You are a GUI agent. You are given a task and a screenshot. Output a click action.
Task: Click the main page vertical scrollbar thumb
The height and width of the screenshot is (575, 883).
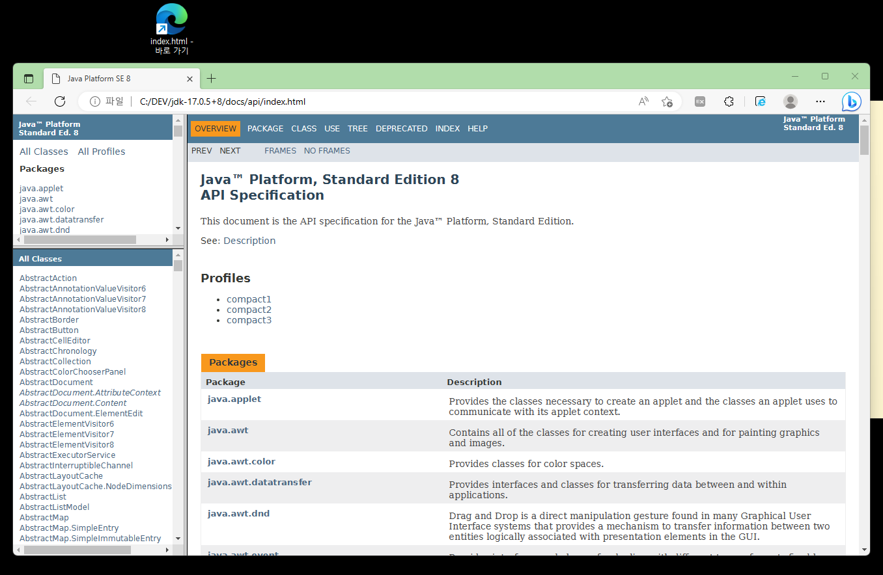865,140
